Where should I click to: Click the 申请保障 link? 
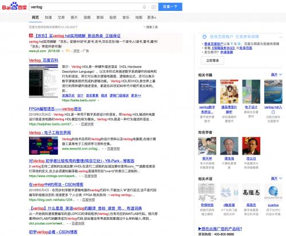227,52
